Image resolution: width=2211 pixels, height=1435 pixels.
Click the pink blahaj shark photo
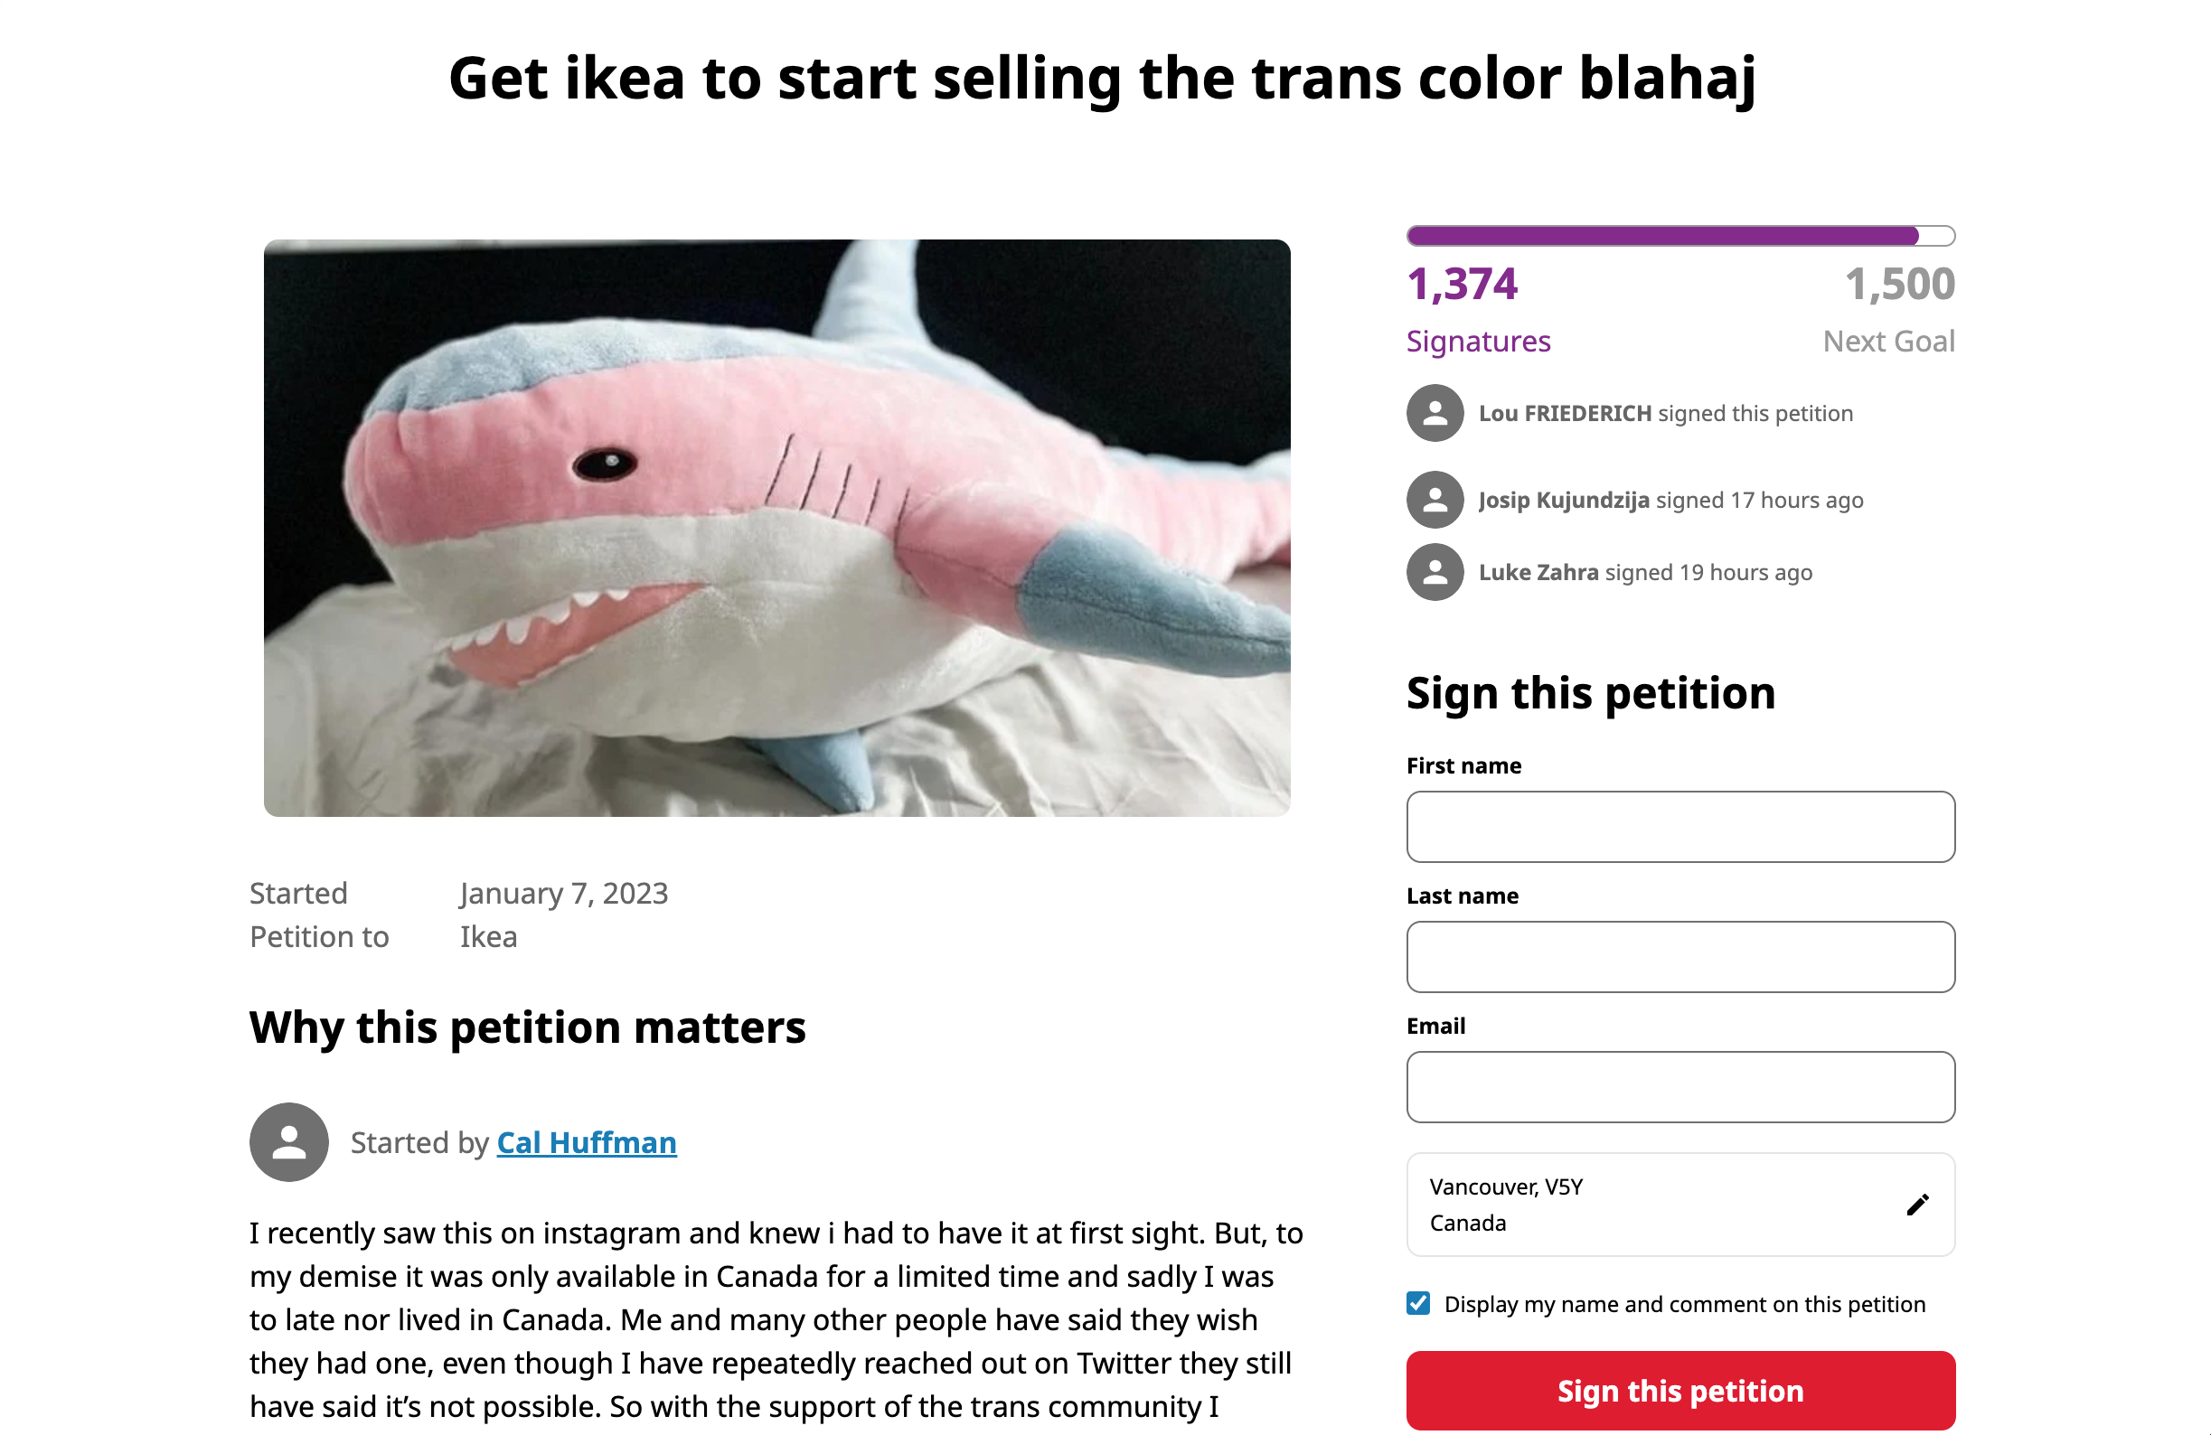pyautogui.click(x=776, y=528)
